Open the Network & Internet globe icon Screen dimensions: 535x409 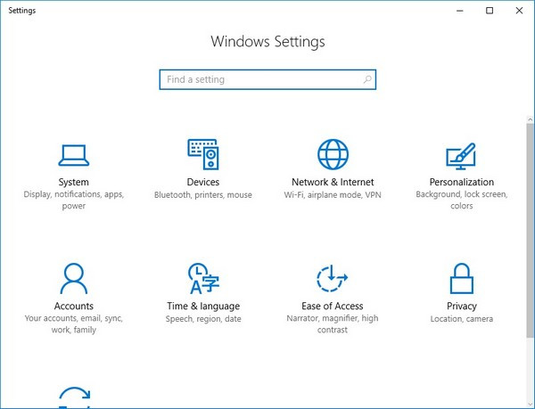pos(333,154)
